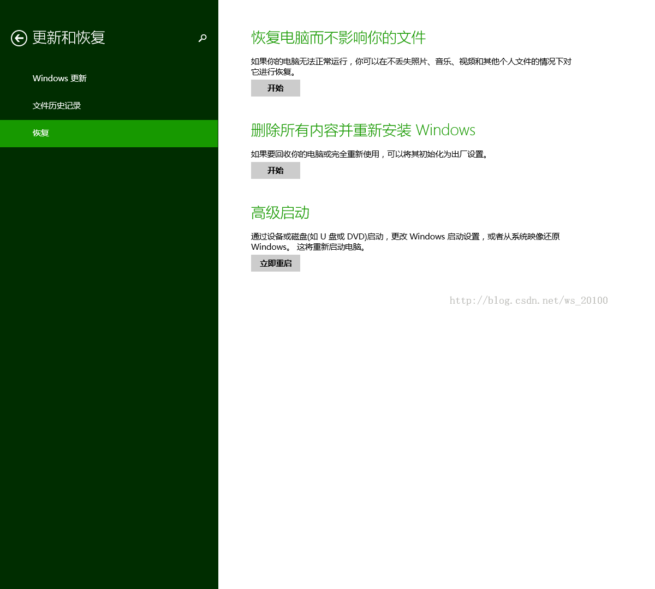This screenshot has height=589, width=655.
Task: Click 开始 under 恢复电脑而不影响你的文件
Action: [276, 88]
